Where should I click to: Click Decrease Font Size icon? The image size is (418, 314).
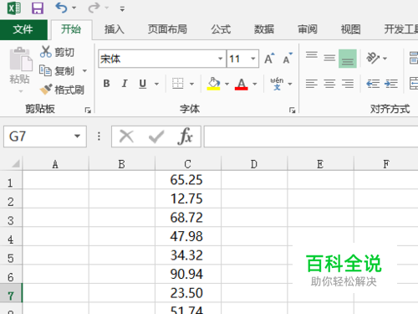click(288, 59)
